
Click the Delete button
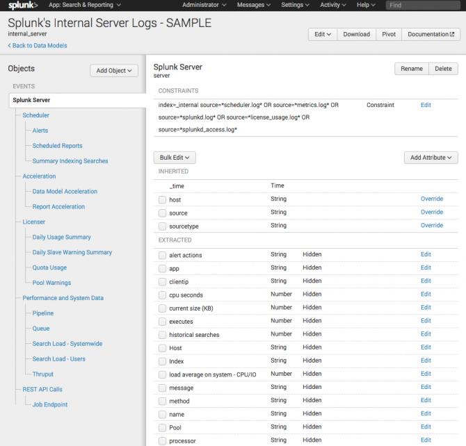[x=444, y=69]
